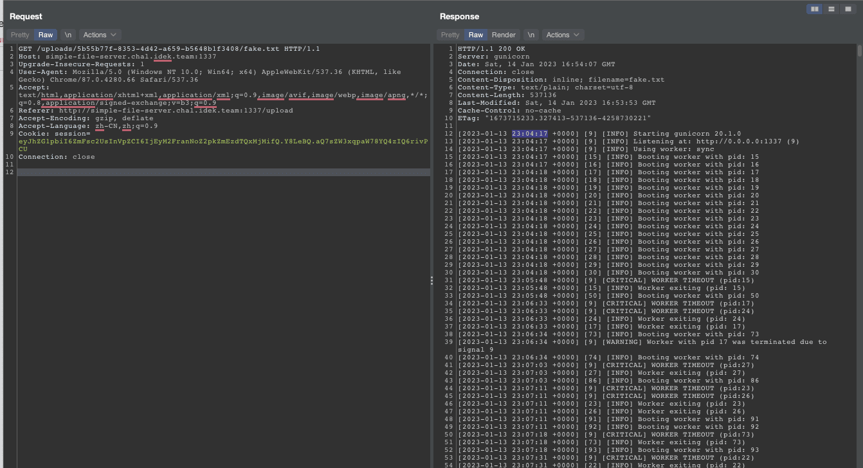Click the Referer header line

156,111
